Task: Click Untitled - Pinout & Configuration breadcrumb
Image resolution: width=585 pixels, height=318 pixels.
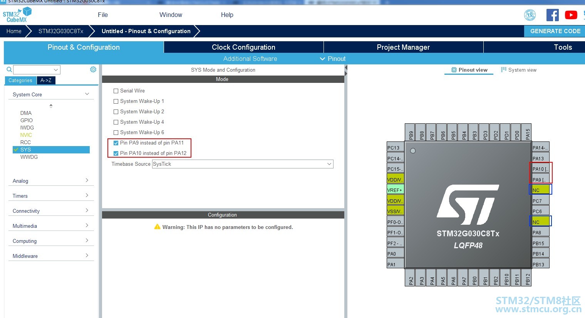Action: pyautogui.click(x=146, y=31)
